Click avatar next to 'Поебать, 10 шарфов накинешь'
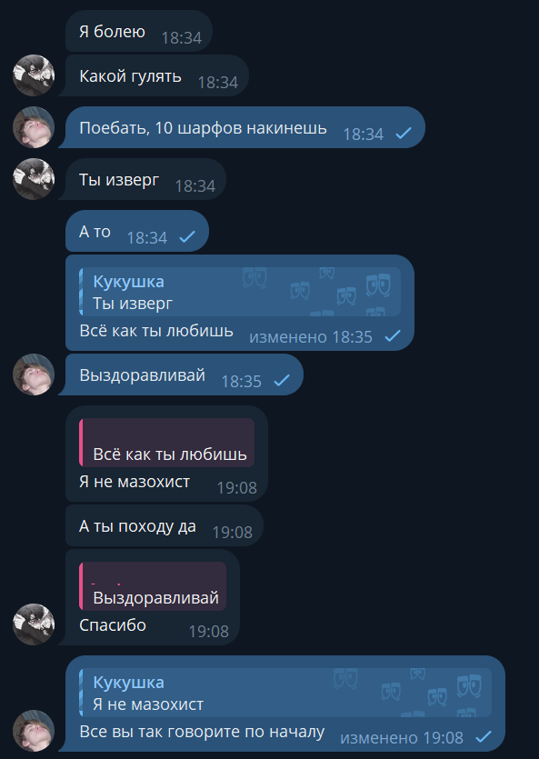This screenshot has height=759, width=539. 34,127
